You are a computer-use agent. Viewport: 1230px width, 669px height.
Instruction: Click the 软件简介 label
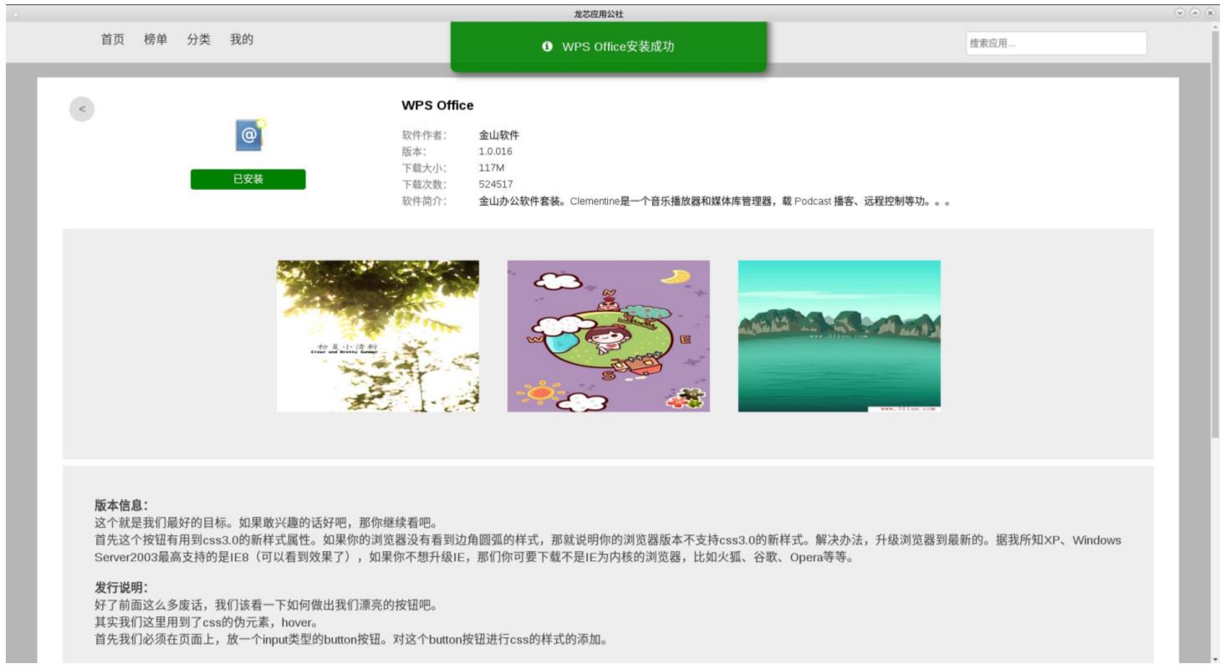[x=425, y=202]
